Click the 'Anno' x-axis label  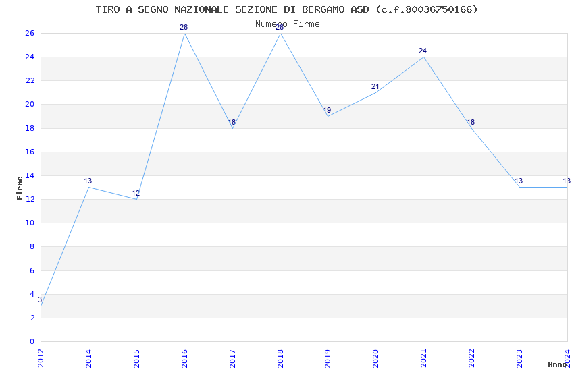[x=557, y=364]
